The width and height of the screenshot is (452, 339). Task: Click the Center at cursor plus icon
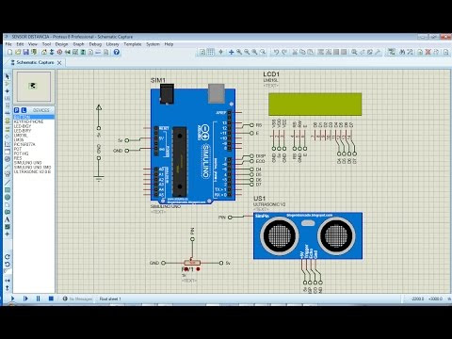[232, 52]
